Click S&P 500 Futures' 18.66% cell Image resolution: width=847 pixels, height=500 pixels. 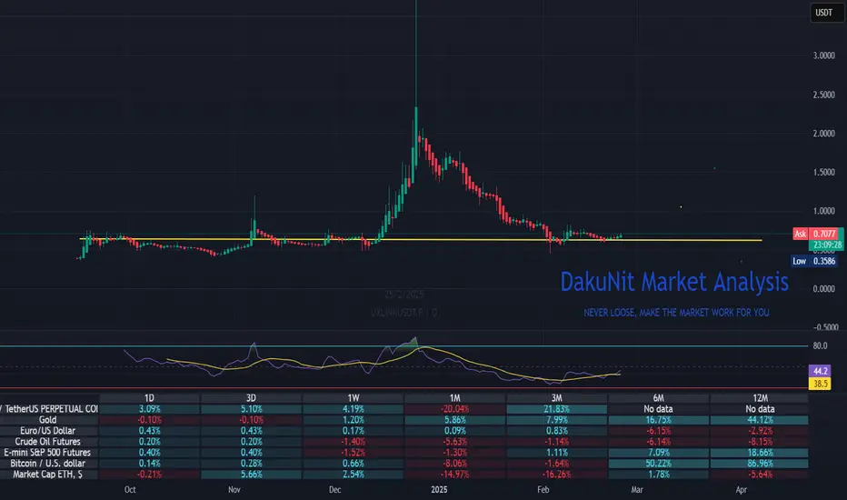[x=760, y=453]
